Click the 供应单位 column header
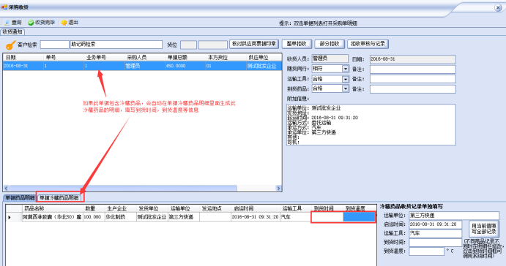Screen dimensions: 506x266 [x=264, y=57]
